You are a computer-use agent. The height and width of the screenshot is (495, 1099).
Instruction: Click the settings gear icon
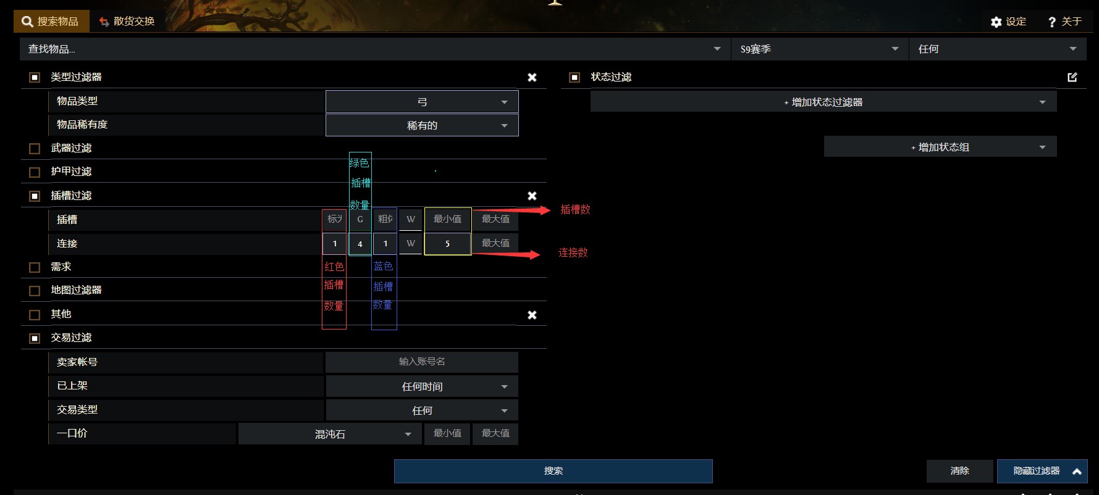tap(996, 22)
